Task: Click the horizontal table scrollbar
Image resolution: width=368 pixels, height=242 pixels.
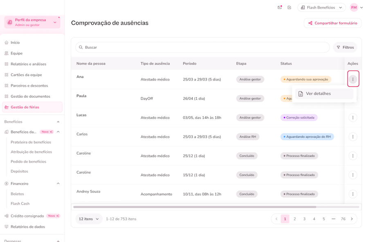Action: click(195, 207)
